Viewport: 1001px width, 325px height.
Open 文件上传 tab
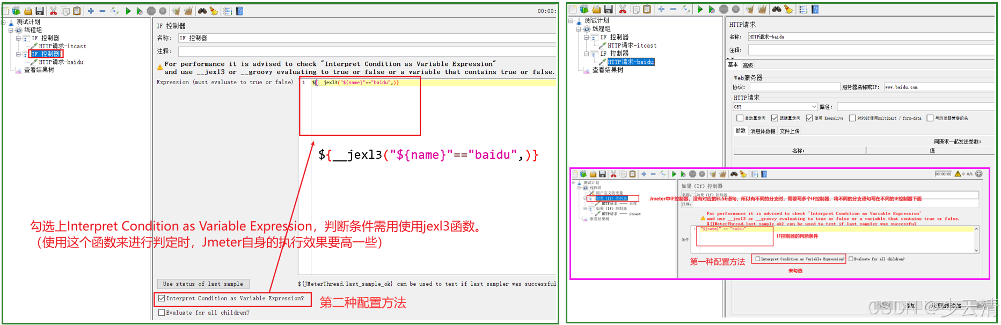coord(790,131)
